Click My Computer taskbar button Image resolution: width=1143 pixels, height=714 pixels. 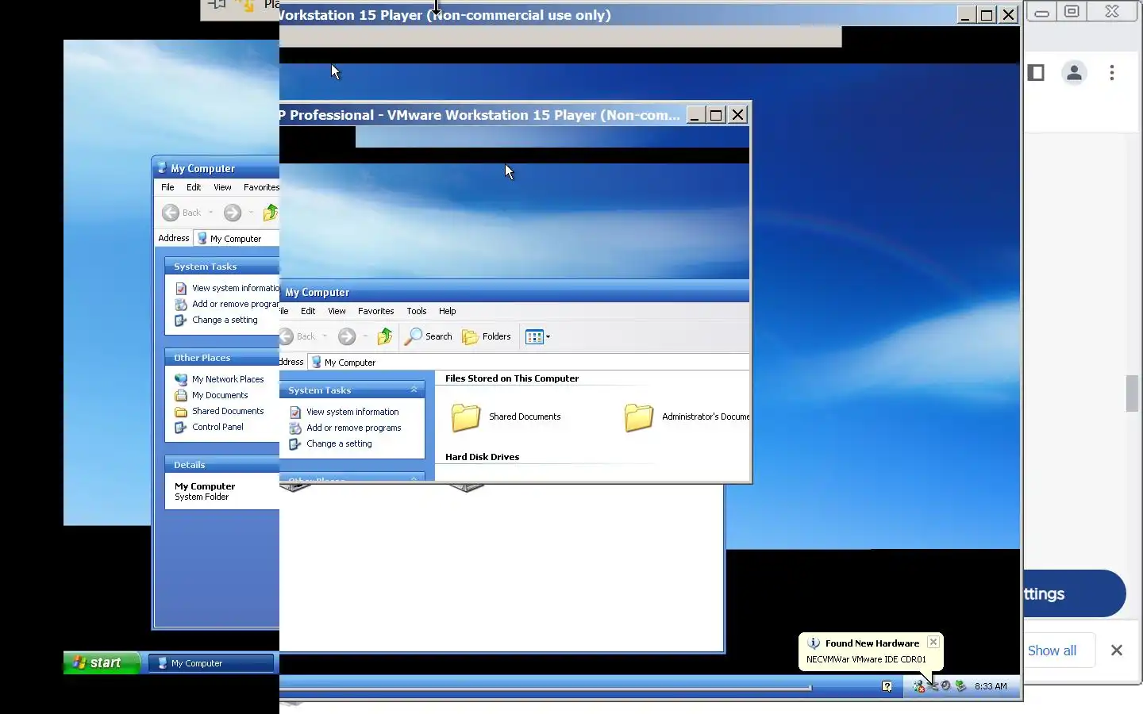[x=211, y=663]
